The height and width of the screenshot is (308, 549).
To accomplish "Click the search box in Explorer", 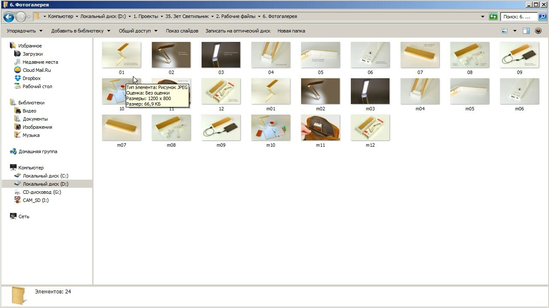I will (x=519, y=17).
